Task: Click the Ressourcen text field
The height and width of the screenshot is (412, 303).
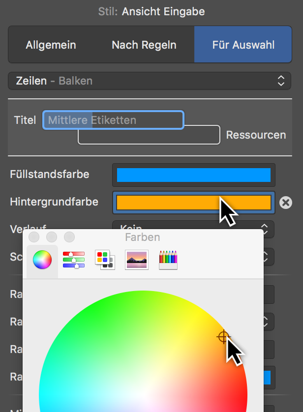Action: tap(149, 135)
